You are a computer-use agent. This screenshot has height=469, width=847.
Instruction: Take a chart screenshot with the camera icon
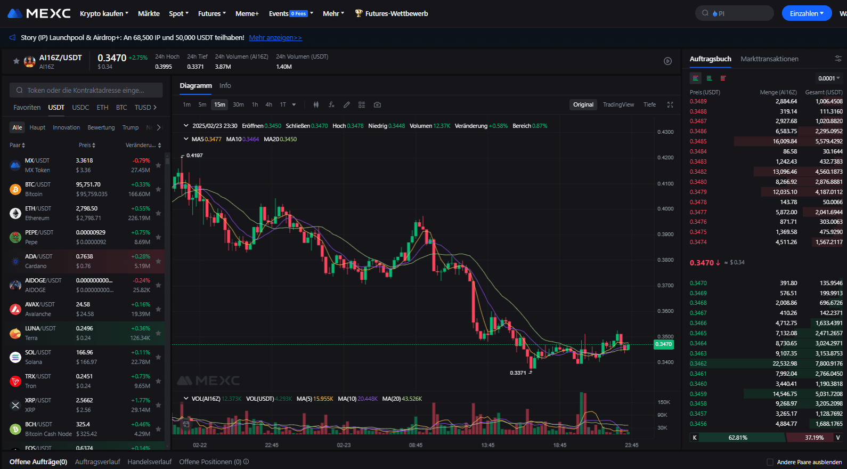[x=377, y=104]
